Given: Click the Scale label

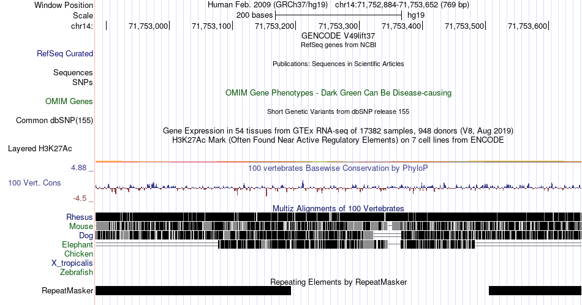Looking at the screenshot, I should click(x=83, y=15).
